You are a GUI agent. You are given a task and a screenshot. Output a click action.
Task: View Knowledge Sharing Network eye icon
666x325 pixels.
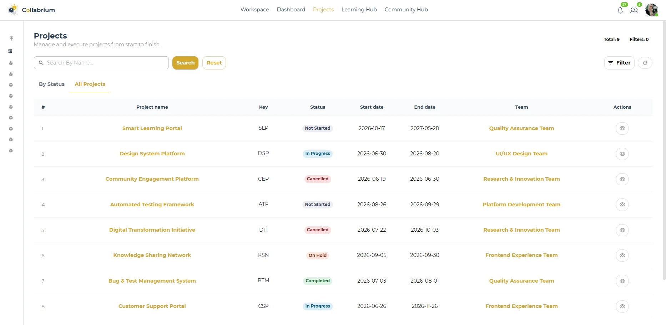(622, 256)
